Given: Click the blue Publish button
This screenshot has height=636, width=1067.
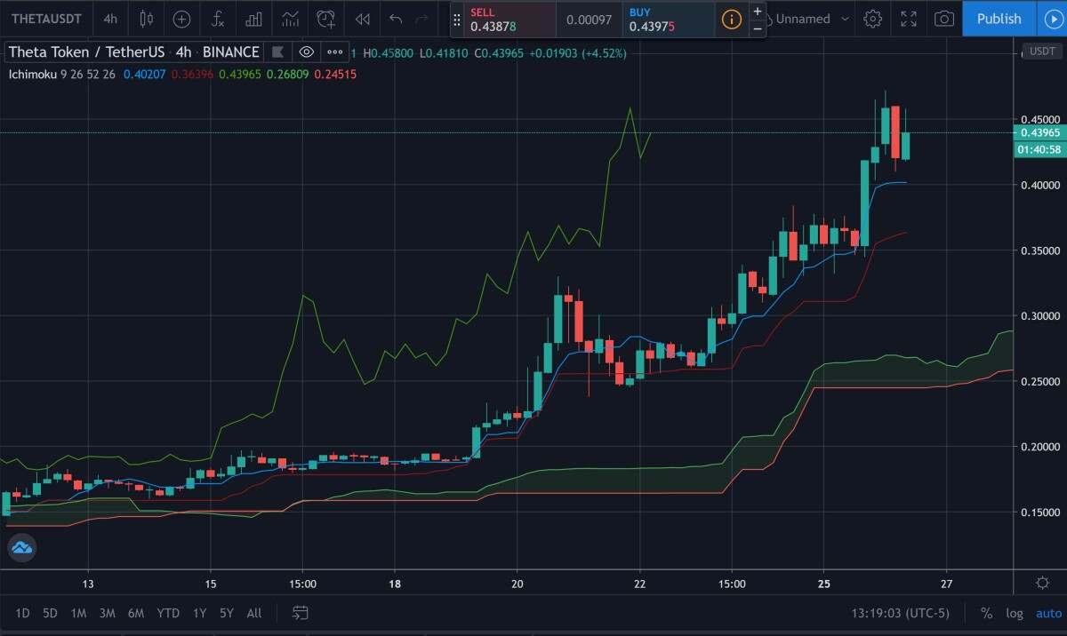Looking at the screenshot, I should pyautogui.click(x=999, y=19).
